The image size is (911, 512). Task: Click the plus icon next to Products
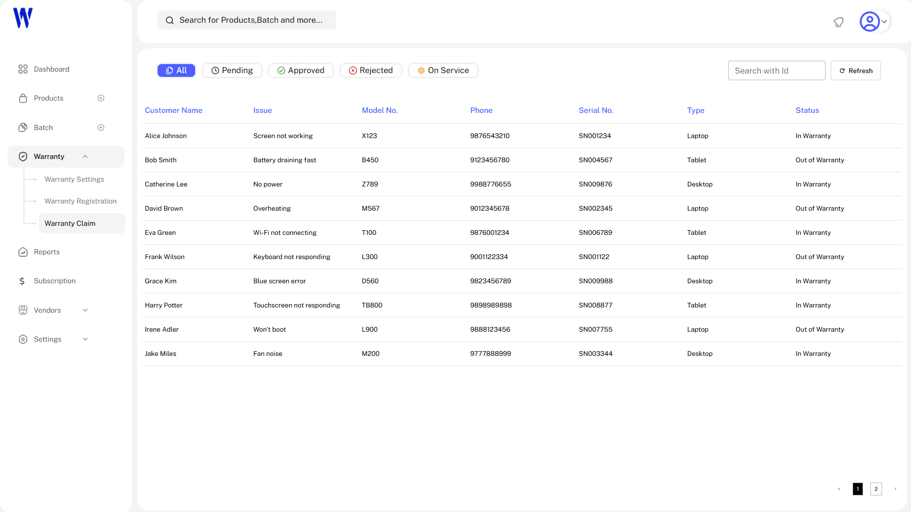pyautogui.click(x=101, y=98)
